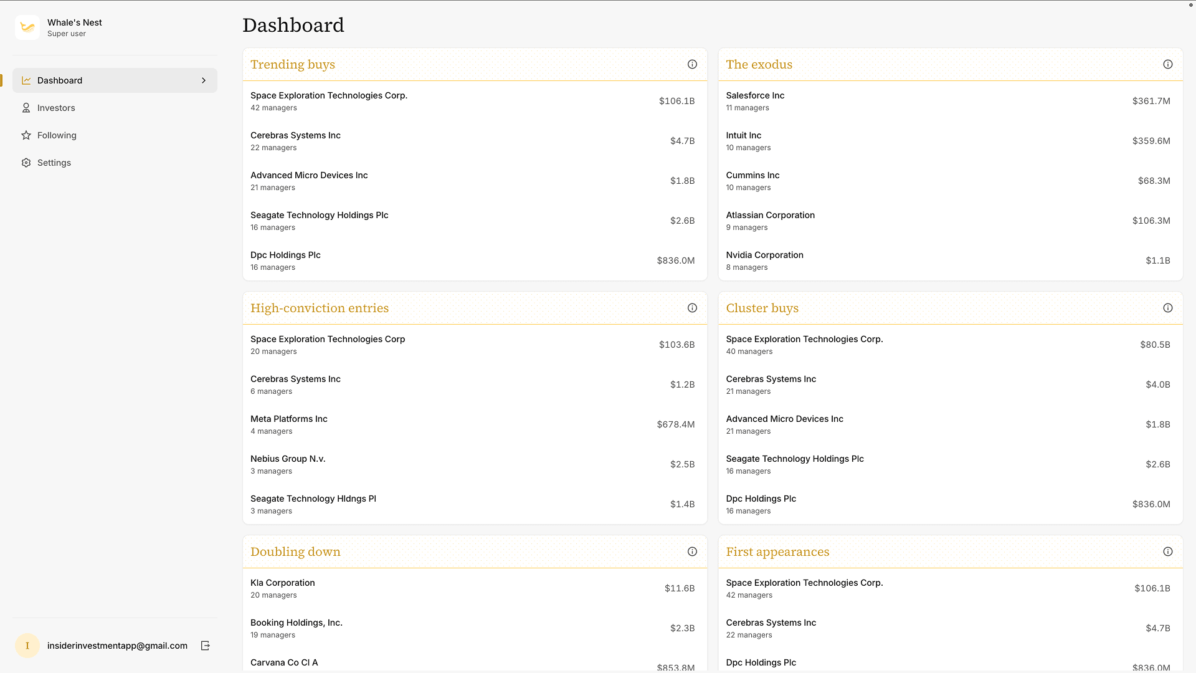
Task: Click the insiderinvestmentapp@gmail.com account email
Action: (117, 646)
